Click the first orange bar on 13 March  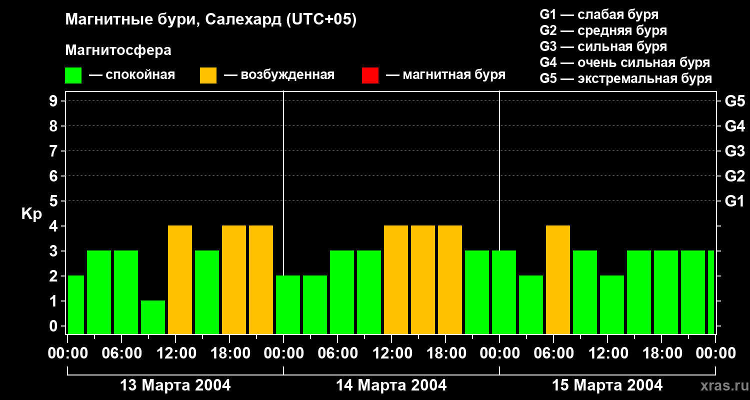tap(180, 279)
